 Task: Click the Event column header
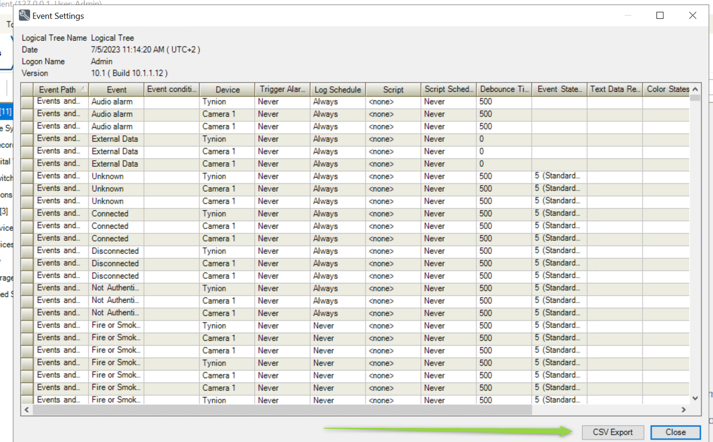(x=116, y=90)
